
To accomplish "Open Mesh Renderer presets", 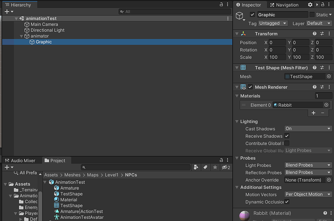I will click(322, 87).
